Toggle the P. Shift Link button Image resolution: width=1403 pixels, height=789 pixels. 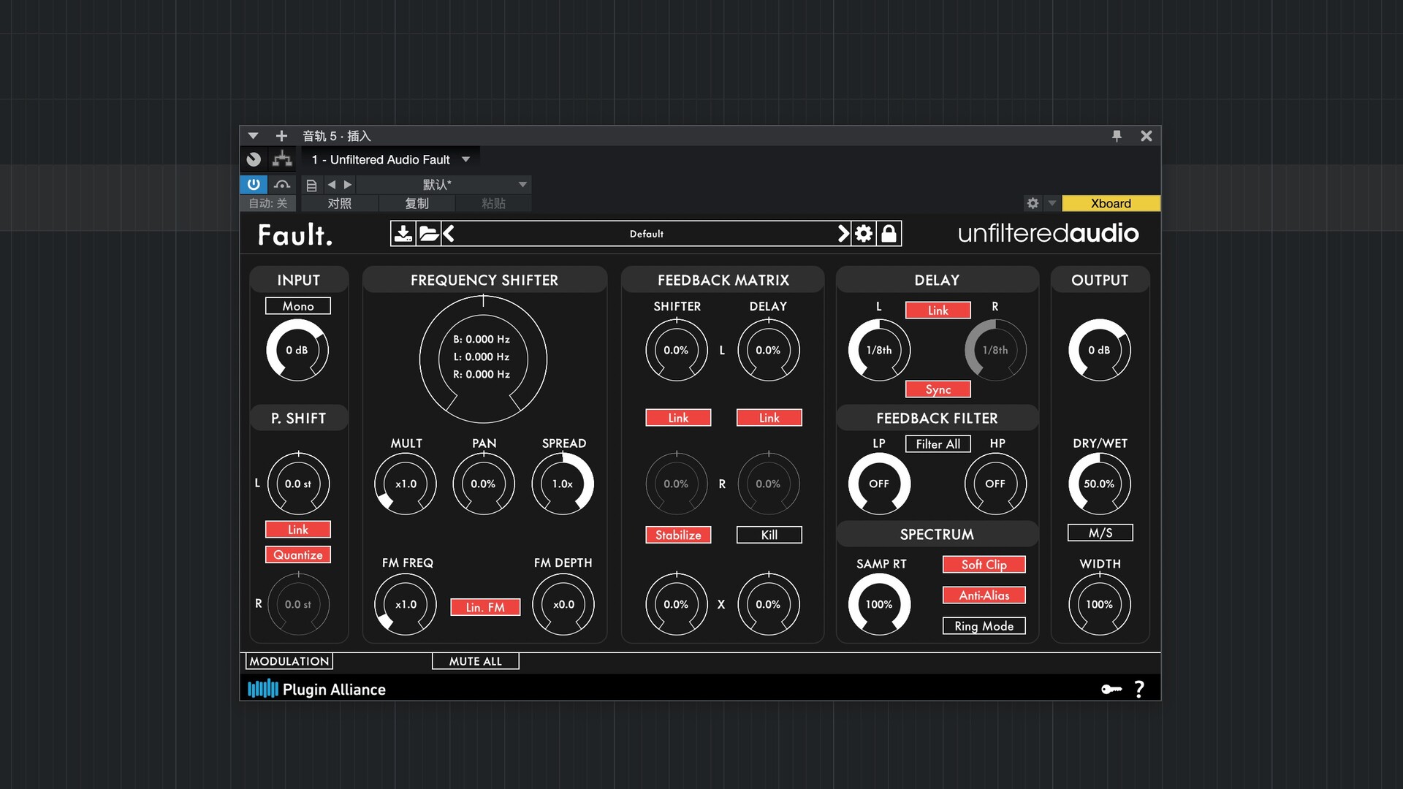click(x=298, y=530)
